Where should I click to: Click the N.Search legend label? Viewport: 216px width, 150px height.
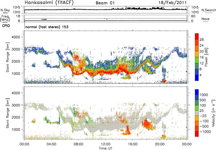pyautogui.click(x=208, y=10)
